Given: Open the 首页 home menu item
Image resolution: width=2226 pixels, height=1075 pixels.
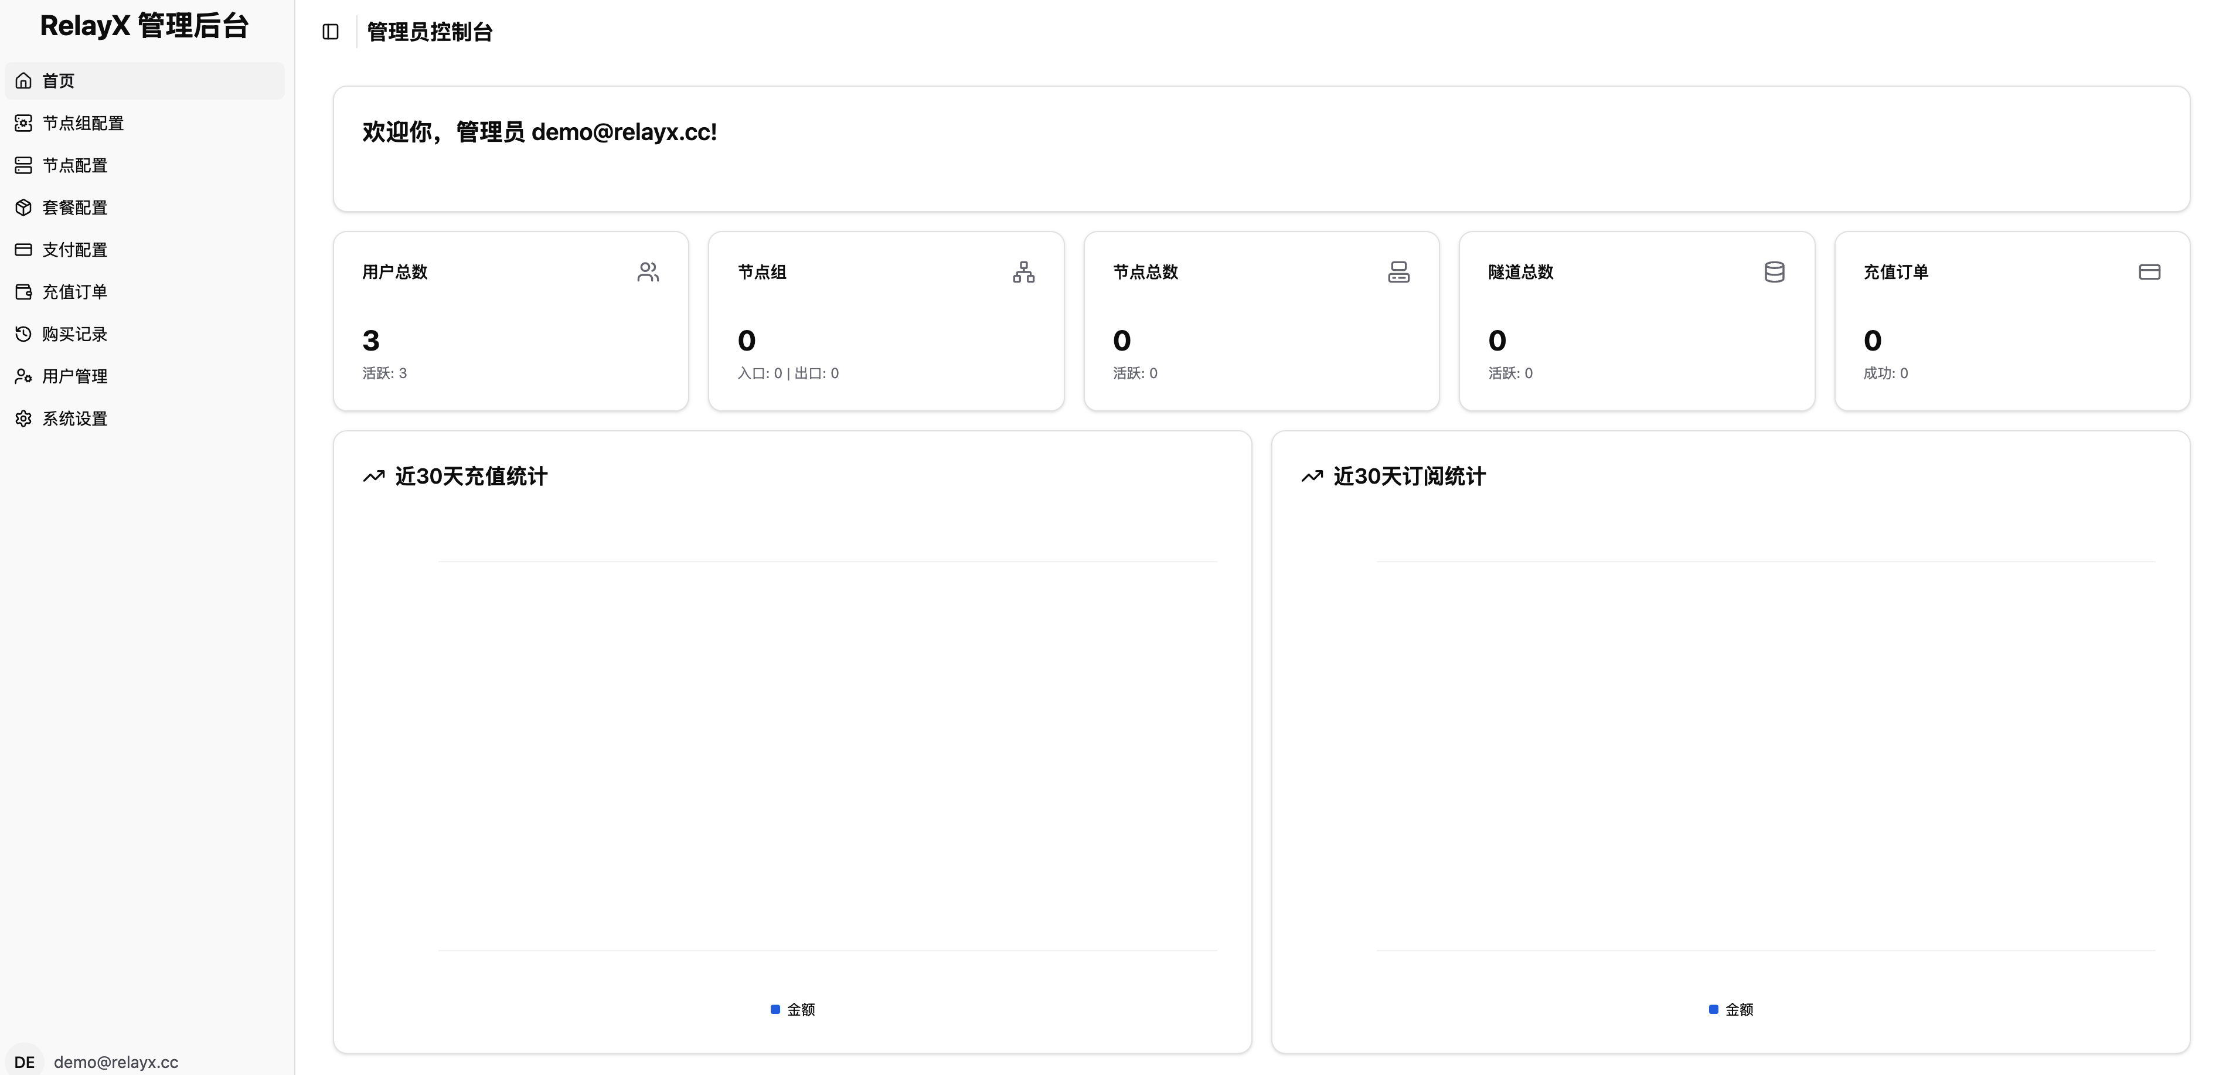Looking at the screenshot, I should (x=58, y=80).
